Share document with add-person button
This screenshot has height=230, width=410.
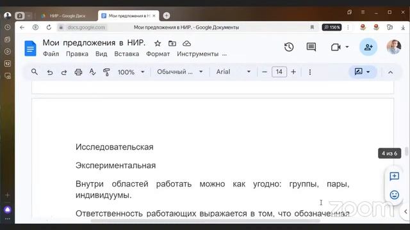click(368, 47)
